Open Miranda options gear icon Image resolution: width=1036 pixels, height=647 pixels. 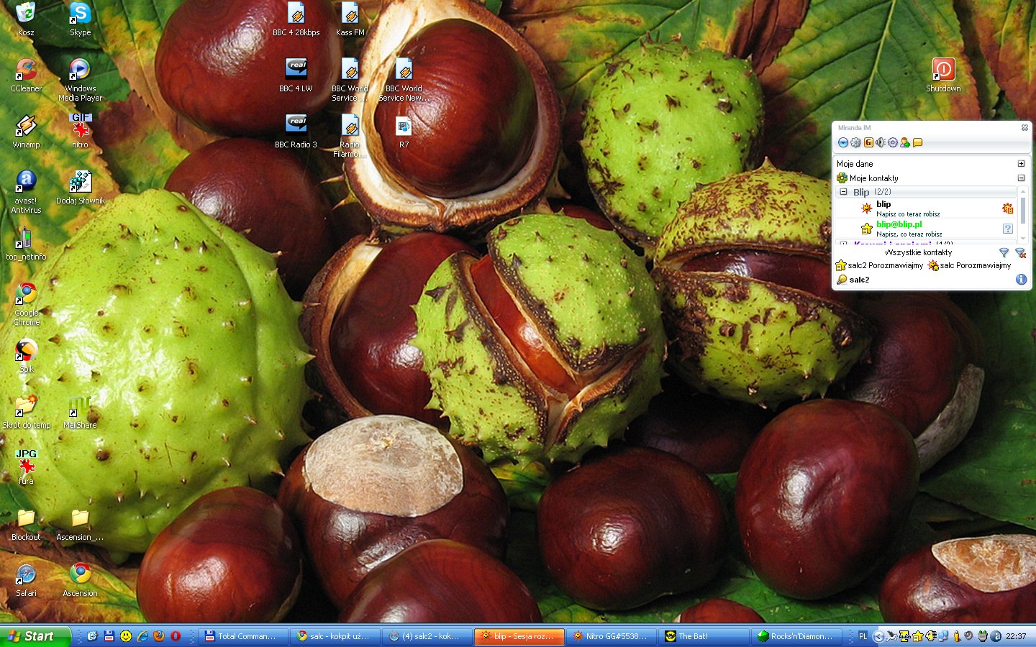click(893, 142)
